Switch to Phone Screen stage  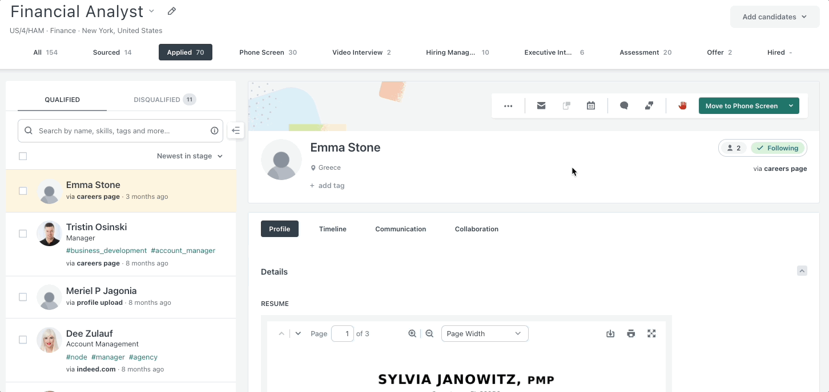tap(268, 52)
